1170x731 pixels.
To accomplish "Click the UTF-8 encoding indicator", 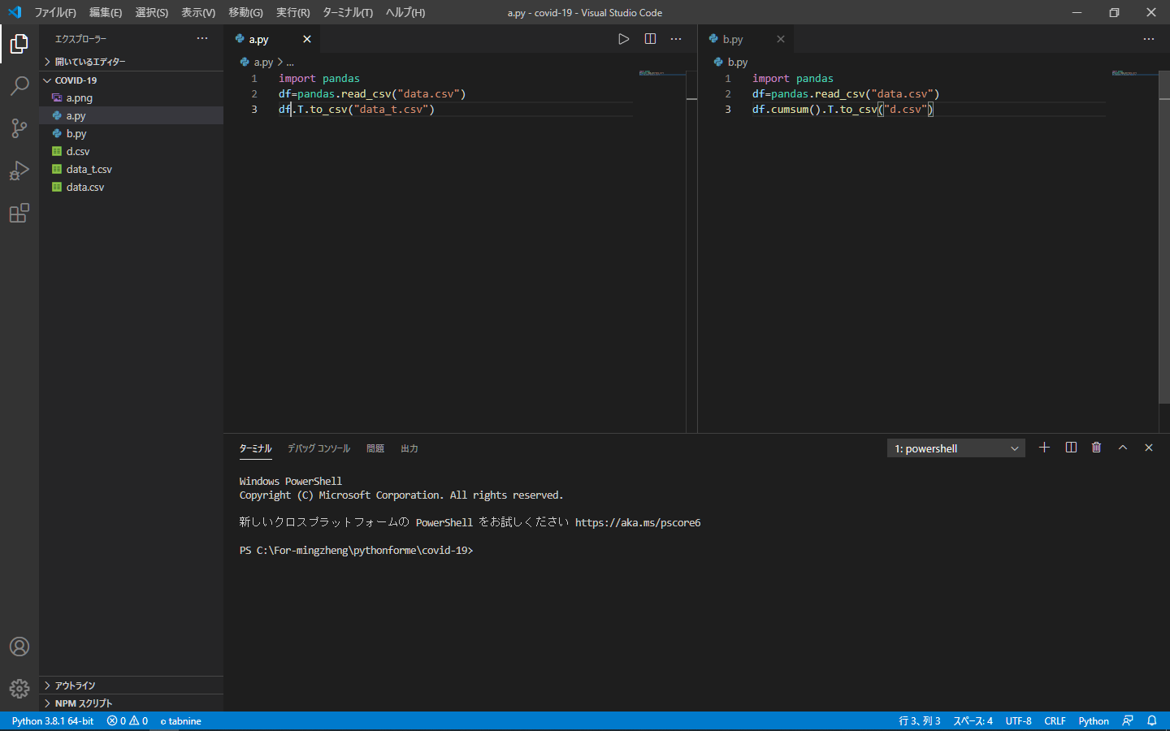I will pyautogui.click(x=1019, y=721).
